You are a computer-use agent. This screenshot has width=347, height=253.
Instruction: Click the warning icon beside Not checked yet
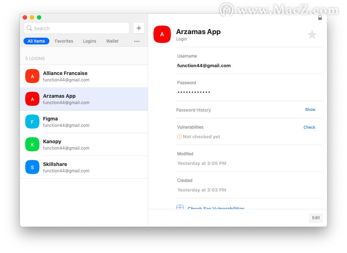coord(179,136)
